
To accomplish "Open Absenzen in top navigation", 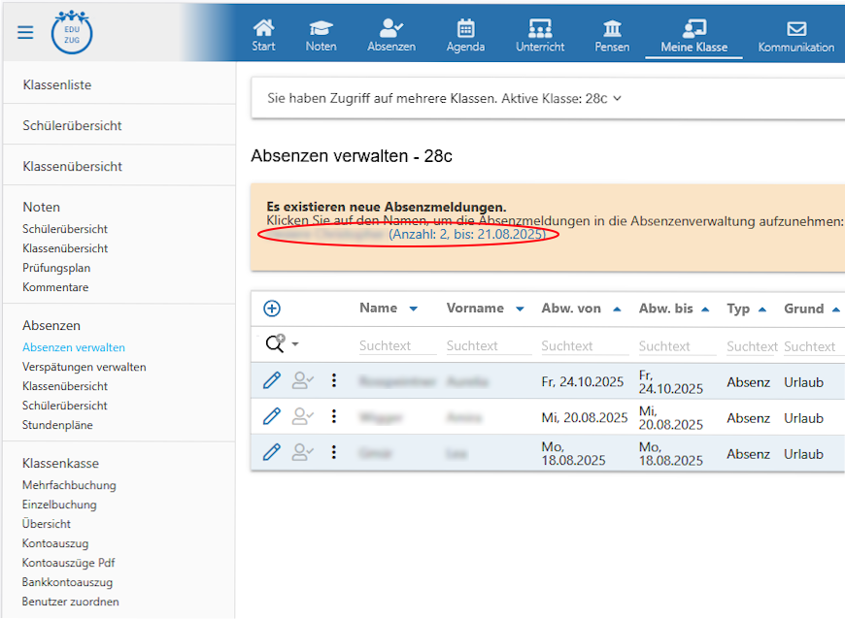I will 391,35.
